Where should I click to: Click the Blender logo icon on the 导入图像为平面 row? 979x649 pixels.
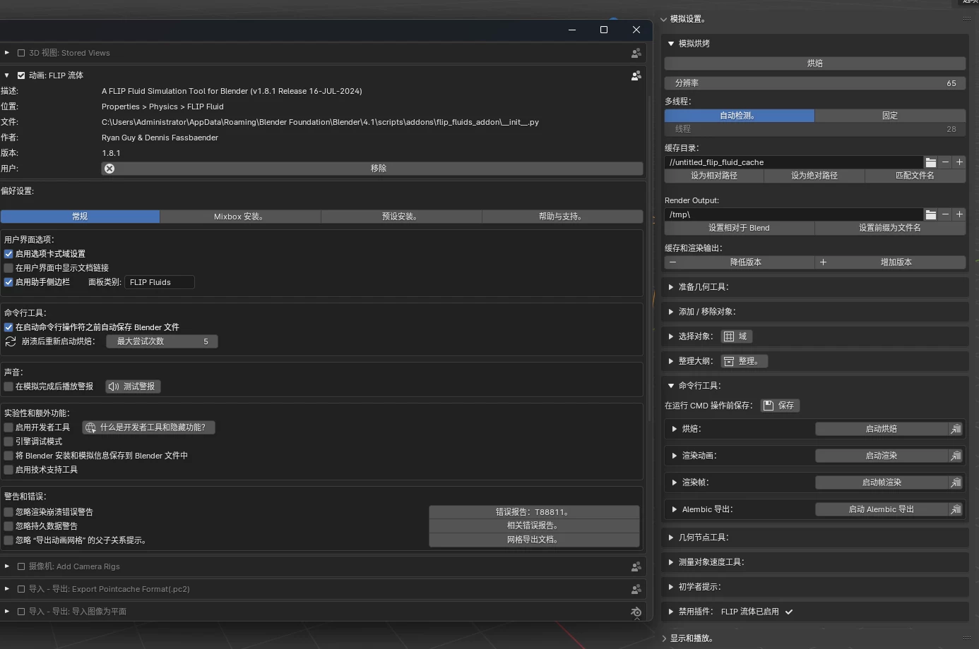point(636,612)
